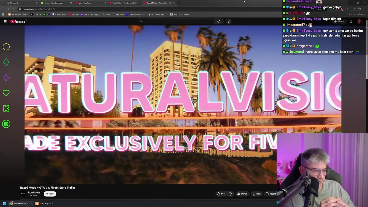This screenshot has width=368, height=207.
Task: Switch to the FiveM Maps browser tab
Action: pos(124,3)
